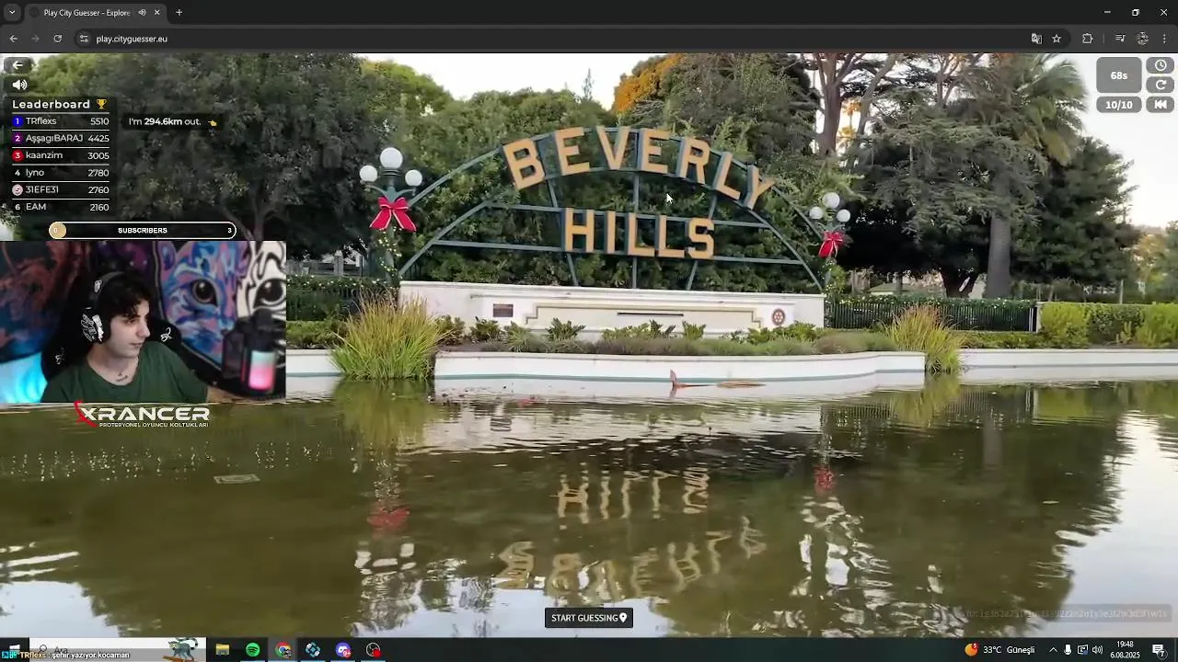Click the 68s countdown box
This screenshot has width=1178, height=662.
pos(1119,75)
